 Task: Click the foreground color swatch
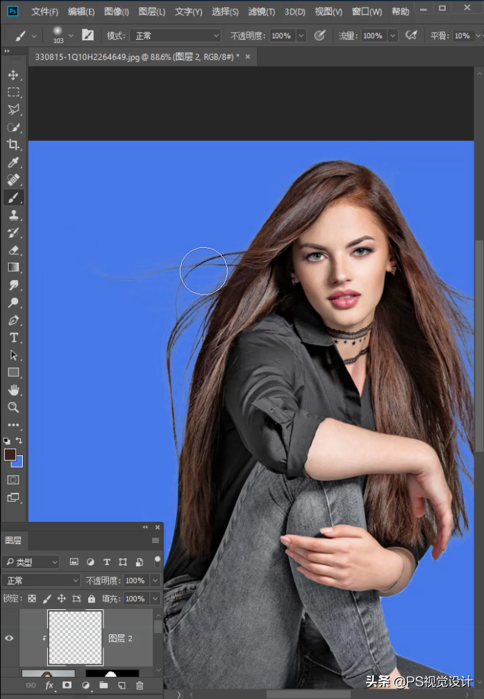10,454
